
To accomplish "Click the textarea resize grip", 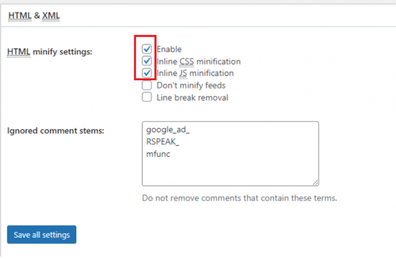I will point(316,183).
